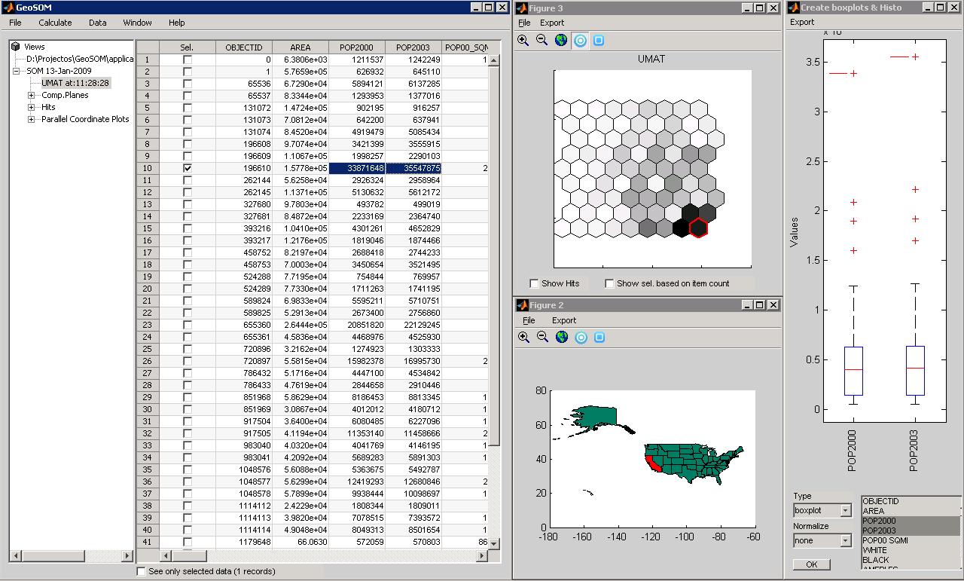Viewport: 964px width, 581px height.
Task: Click MATLAB icon in Create boxplots title bar
Action: click(x=793, y=8)
